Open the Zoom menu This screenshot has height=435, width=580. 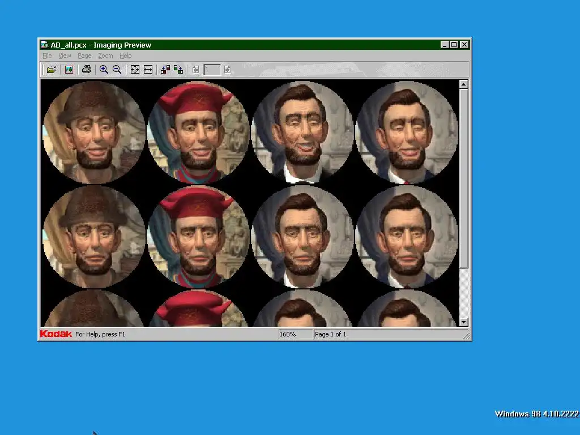coord(105,56)
